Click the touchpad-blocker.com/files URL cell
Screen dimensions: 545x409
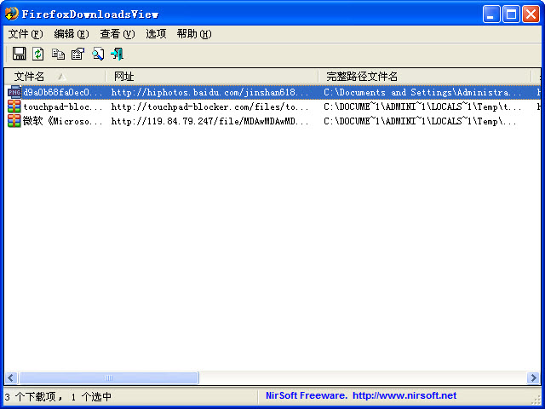pos(209,107)
